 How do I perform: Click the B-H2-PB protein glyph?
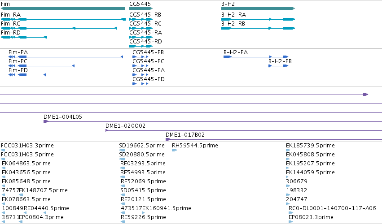278,66
